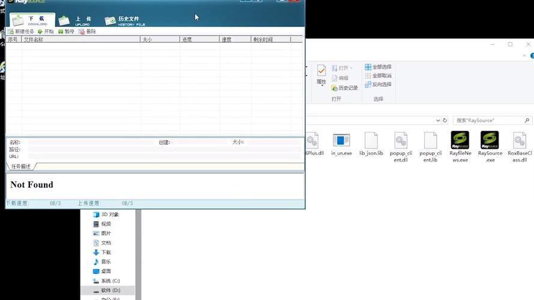534x300 pixels.
Task: Click 编辑 edit in Explorer ribbon
Action: coord(340,78)
